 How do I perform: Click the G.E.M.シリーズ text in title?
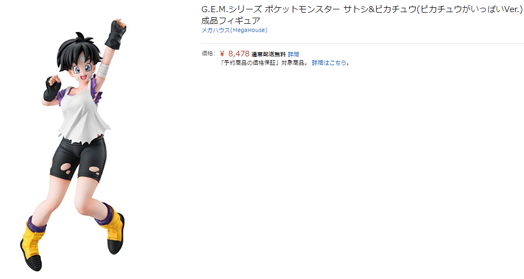(231, 9)
